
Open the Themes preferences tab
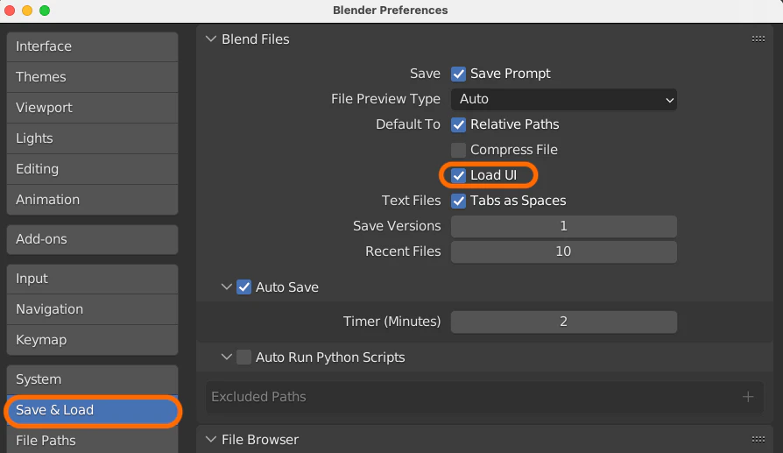coord(92,77)
